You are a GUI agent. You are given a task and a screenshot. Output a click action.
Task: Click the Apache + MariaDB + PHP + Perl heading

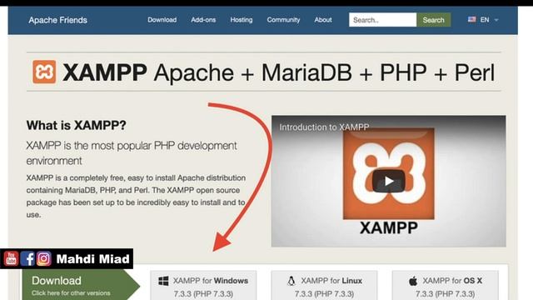point(324,72)
